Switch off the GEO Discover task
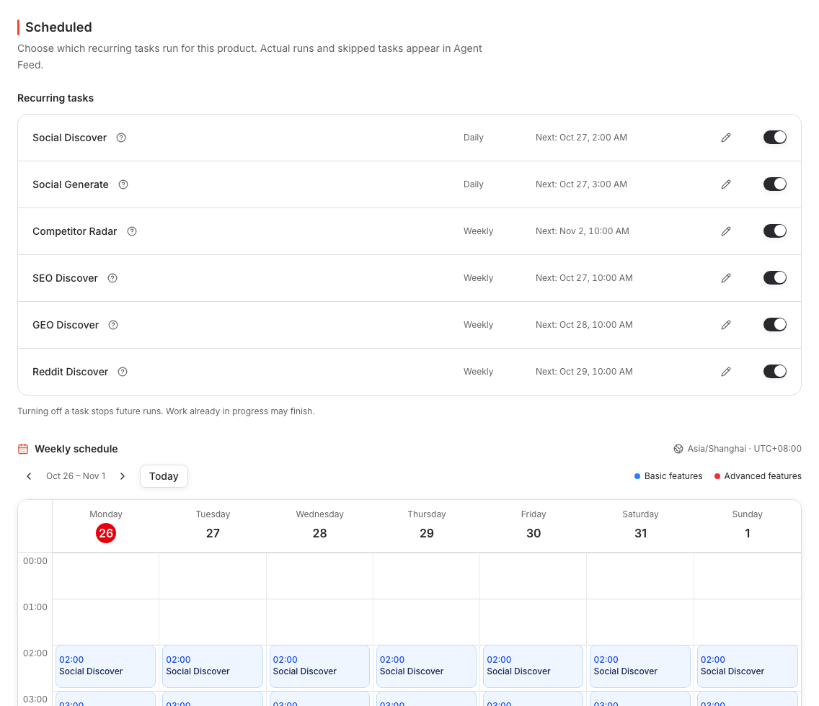 [x=775, y=325]
